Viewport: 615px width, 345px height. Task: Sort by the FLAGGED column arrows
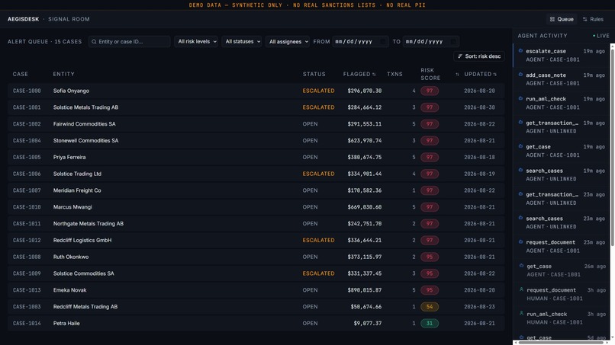[374, 75]
